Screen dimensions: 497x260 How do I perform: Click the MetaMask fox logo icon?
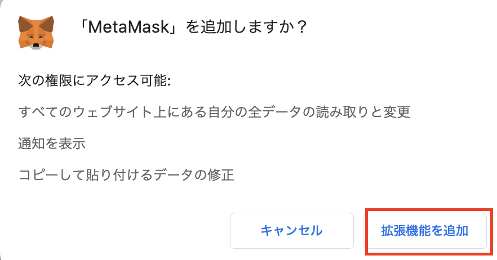[x=36, y=33]
